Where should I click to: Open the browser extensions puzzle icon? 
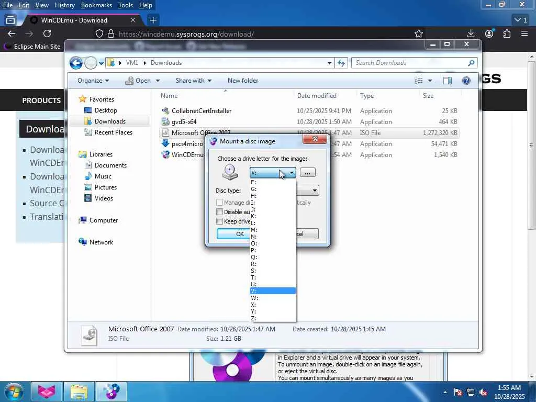507,33
